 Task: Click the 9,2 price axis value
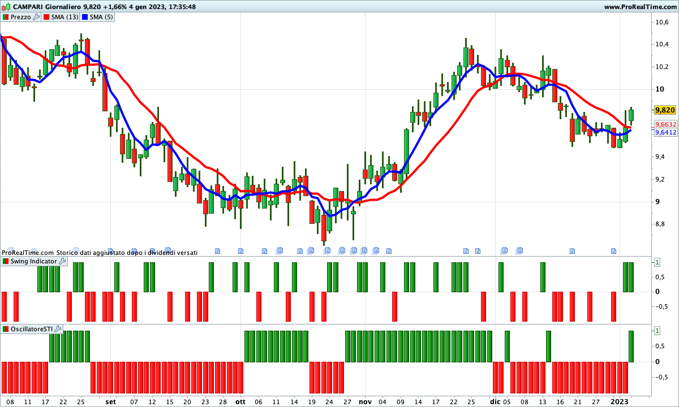[661, 179]
